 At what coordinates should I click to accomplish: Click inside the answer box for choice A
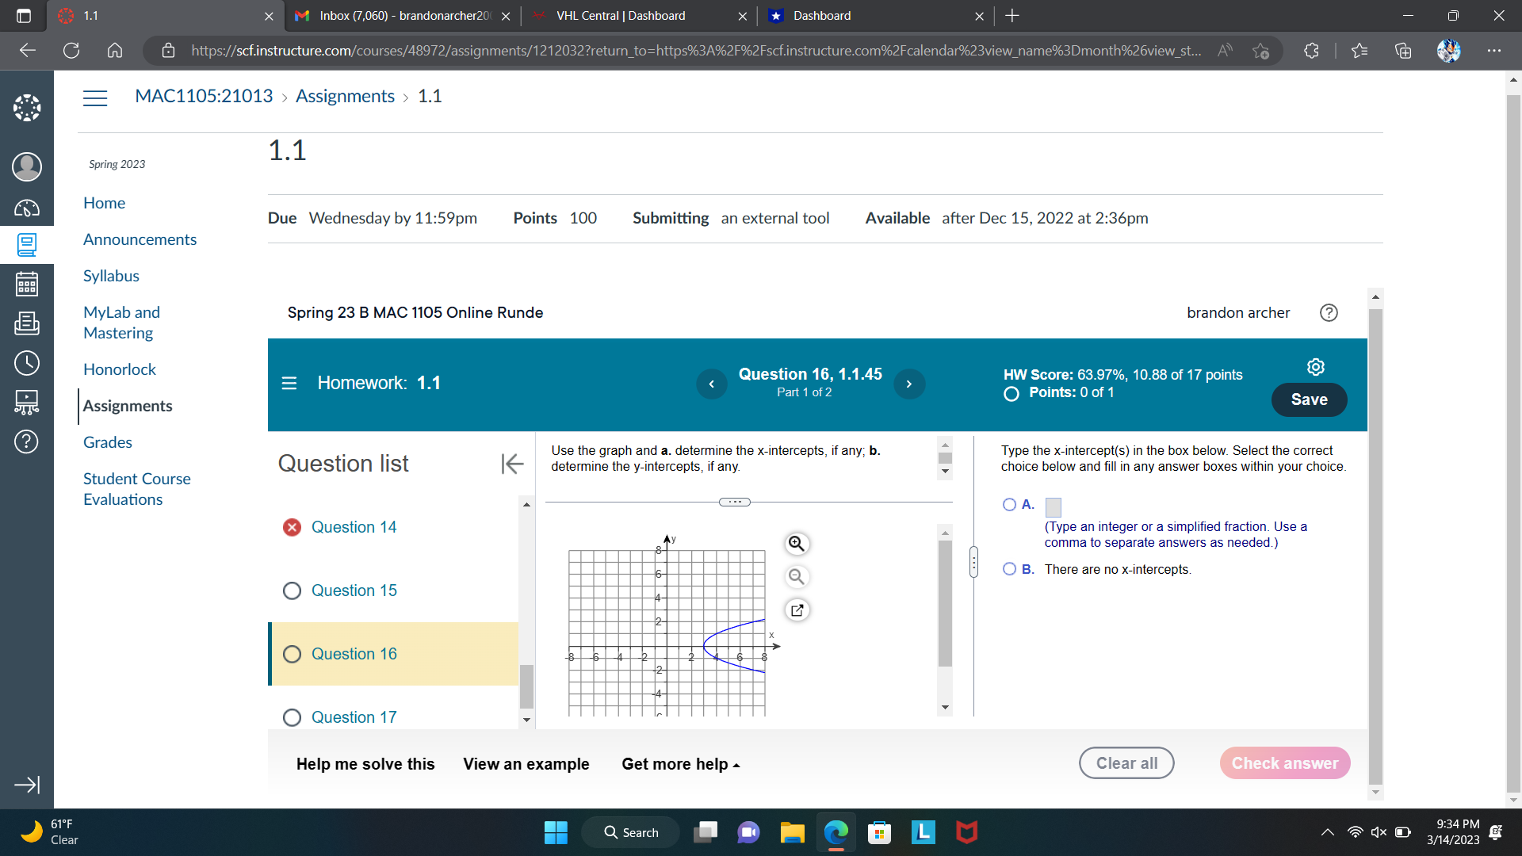1053,506
